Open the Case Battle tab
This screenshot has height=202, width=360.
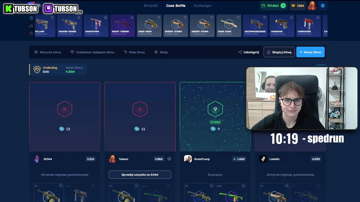tap(176, 6)
